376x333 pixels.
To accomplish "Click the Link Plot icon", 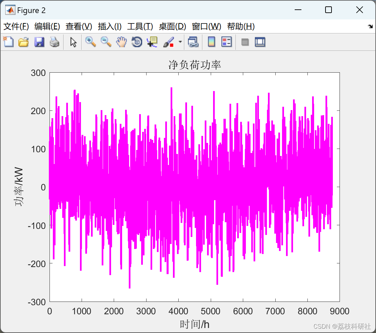I will pyautogui.click(x=193, y=42).
